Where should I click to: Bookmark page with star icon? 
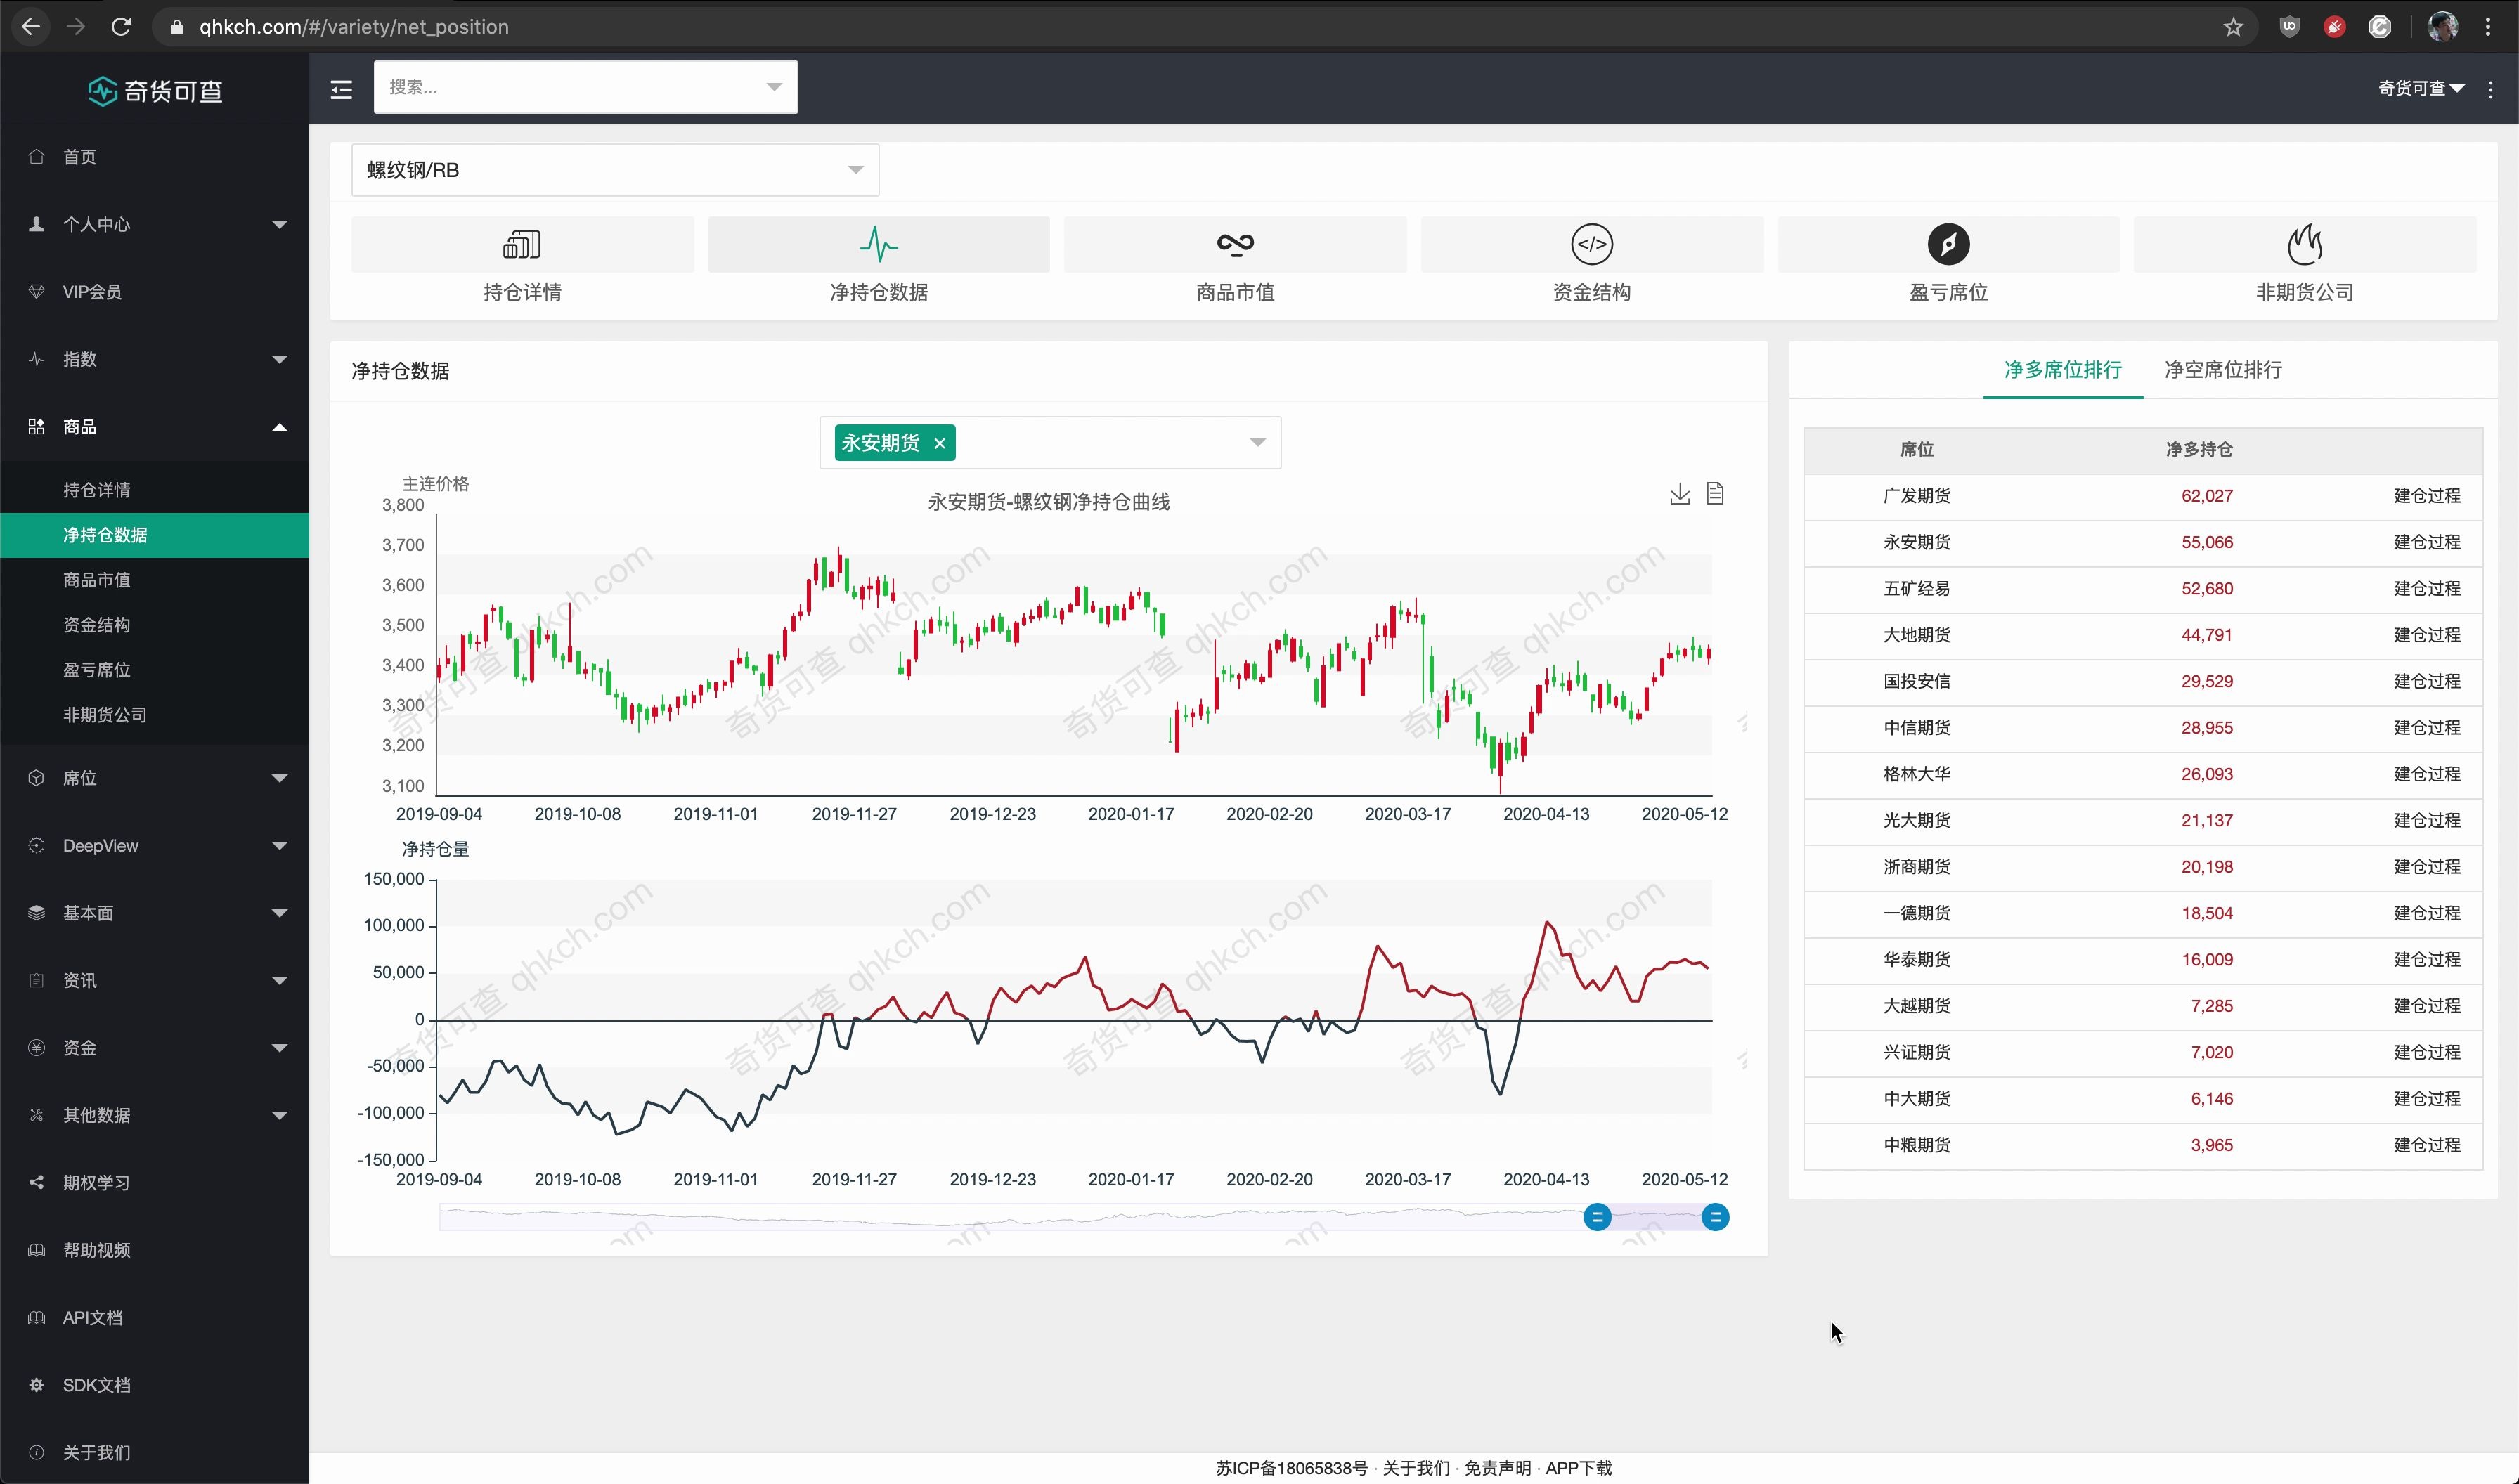(x=2233, y=27)
